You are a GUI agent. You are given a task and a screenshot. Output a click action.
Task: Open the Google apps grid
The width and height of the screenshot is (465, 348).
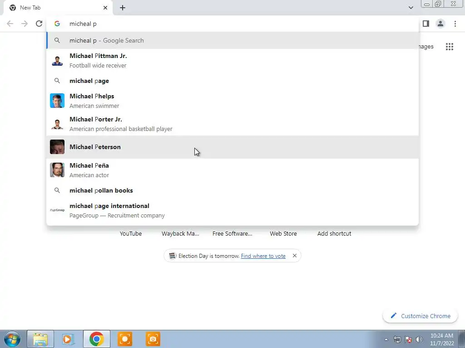450,47
